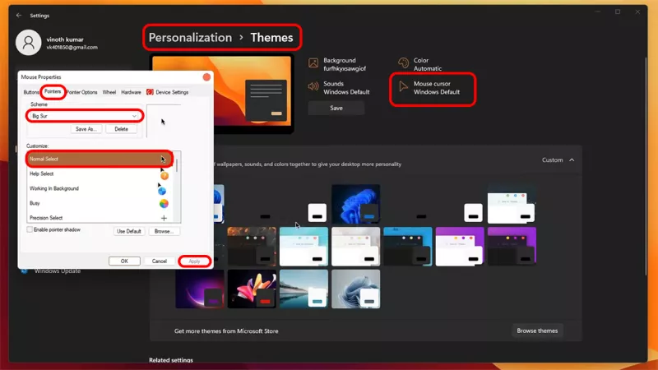The width and height of the screenshot is (658, 370).
Task: Click Windows Update in the sidebar
Action: coord(58,271)
